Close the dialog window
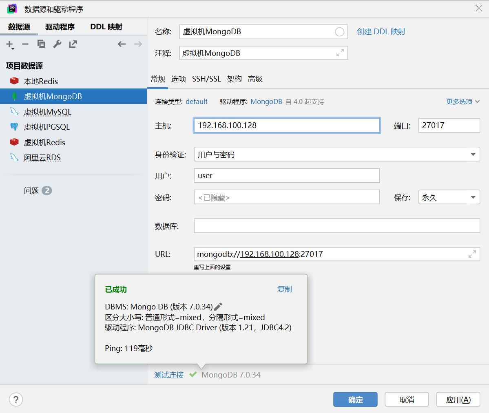 coord(479,9)
